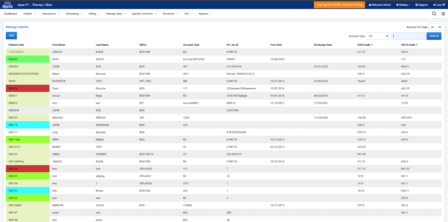Click the Add patient button
Viewport: 448px width, 222px height.
pos(11,36)
